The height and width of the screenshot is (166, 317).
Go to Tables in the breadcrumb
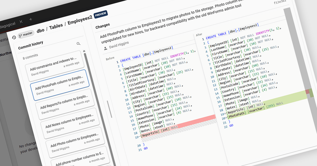coord(56,26)
